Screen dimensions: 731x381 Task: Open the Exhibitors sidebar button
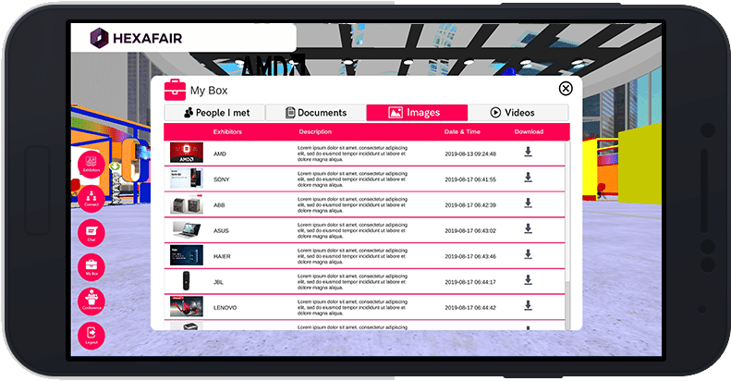point(91,165)
